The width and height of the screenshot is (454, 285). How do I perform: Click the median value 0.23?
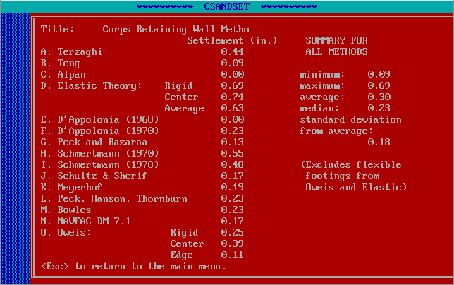coord(379,109)
